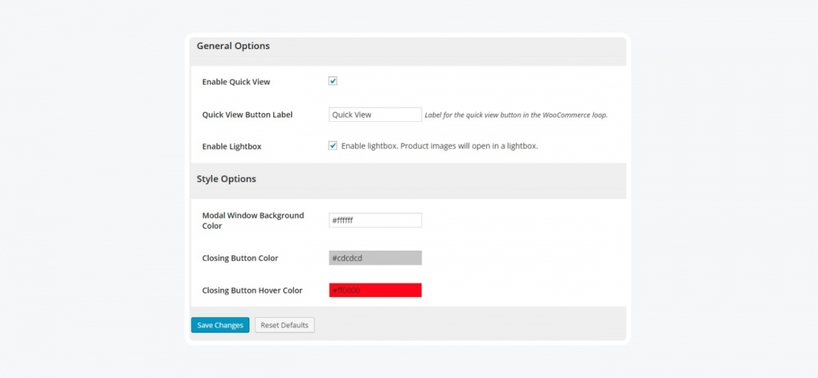Open the Closing Button Hover Color picker
The height and width of the screenshot is (378, 818).
coord(375,290)
